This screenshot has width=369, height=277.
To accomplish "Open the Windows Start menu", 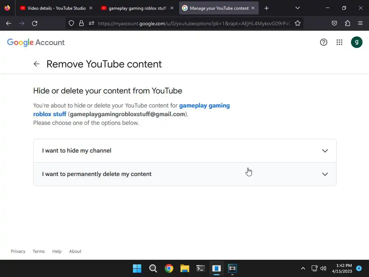I will coord(137,268).
